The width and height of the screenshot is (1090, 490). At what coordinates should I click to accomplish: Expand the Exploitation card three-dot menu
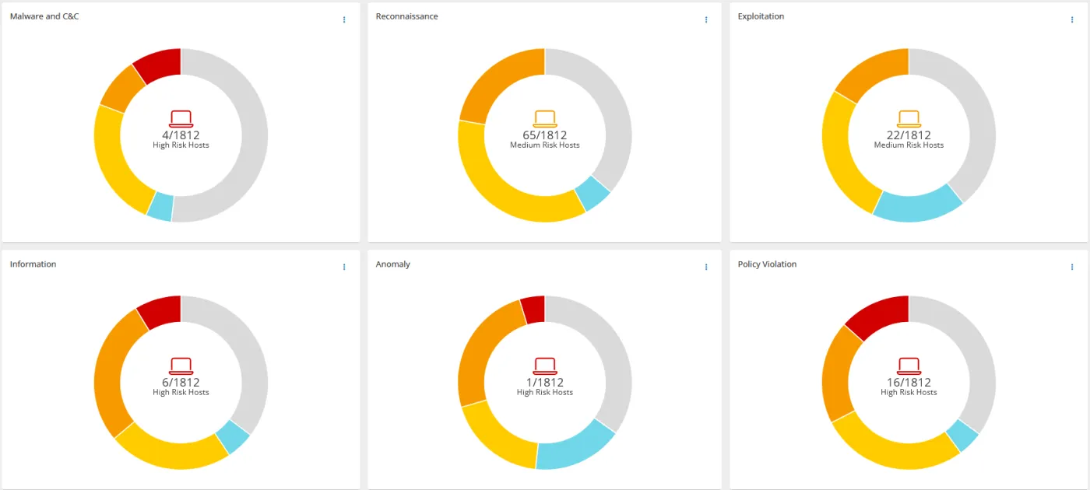click(x=1072, y=19)
